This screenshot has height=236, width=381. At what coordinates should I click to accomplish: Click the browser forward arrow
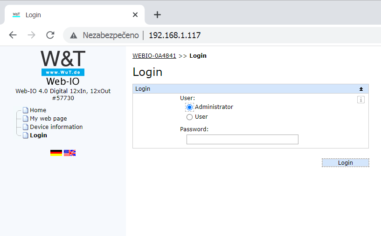click(x=31, y=35)
